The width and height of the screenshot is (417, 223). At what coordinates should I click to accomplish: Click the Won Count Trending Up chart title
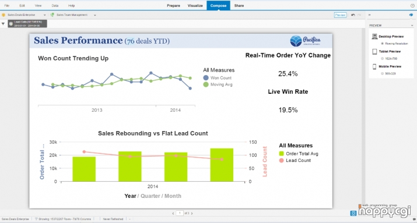click(x=73, y=58)
